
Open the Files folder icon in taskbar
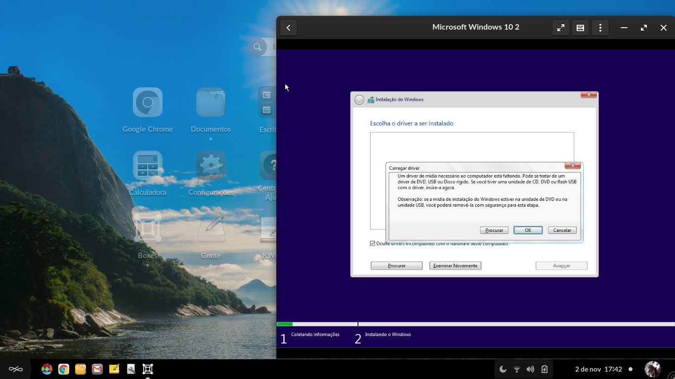(81, 369)
